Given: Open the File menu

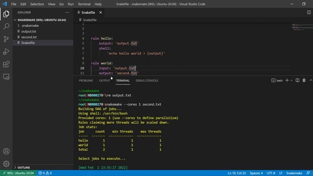Looking at the screenshot, I should 14,4.
